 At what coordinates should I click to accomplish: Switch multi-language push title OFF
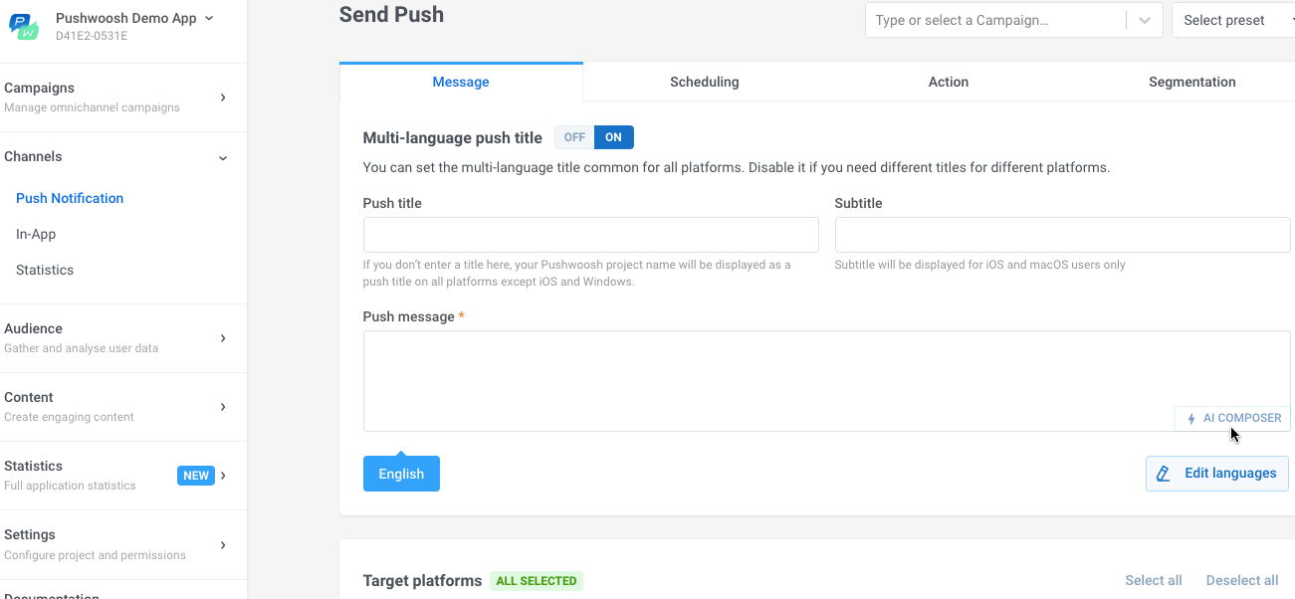click(x=574, y=137)
